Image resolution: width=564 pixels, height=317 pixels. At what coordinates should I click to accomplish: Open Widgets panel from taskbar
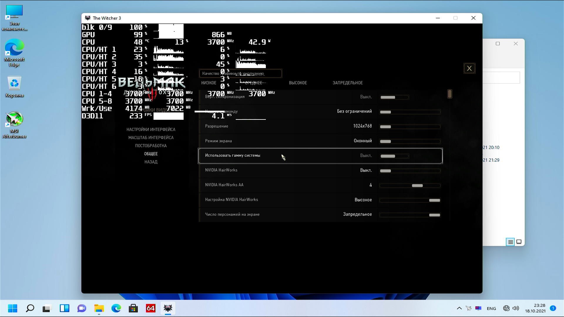[x=64, y=308]
